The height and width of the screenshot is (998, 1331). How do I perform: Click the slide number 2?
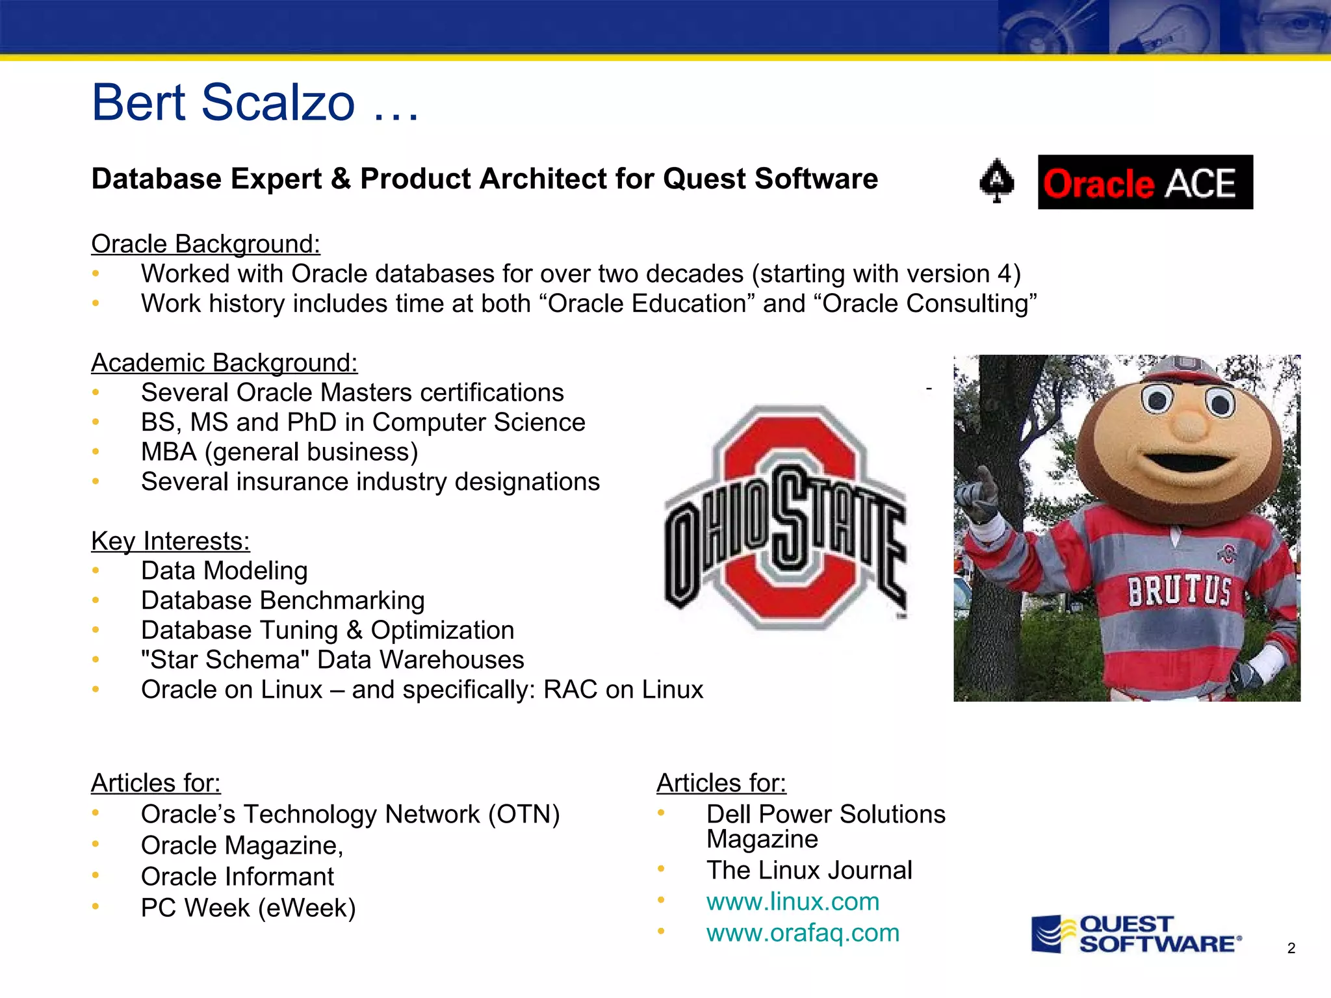coord(1291,948)
